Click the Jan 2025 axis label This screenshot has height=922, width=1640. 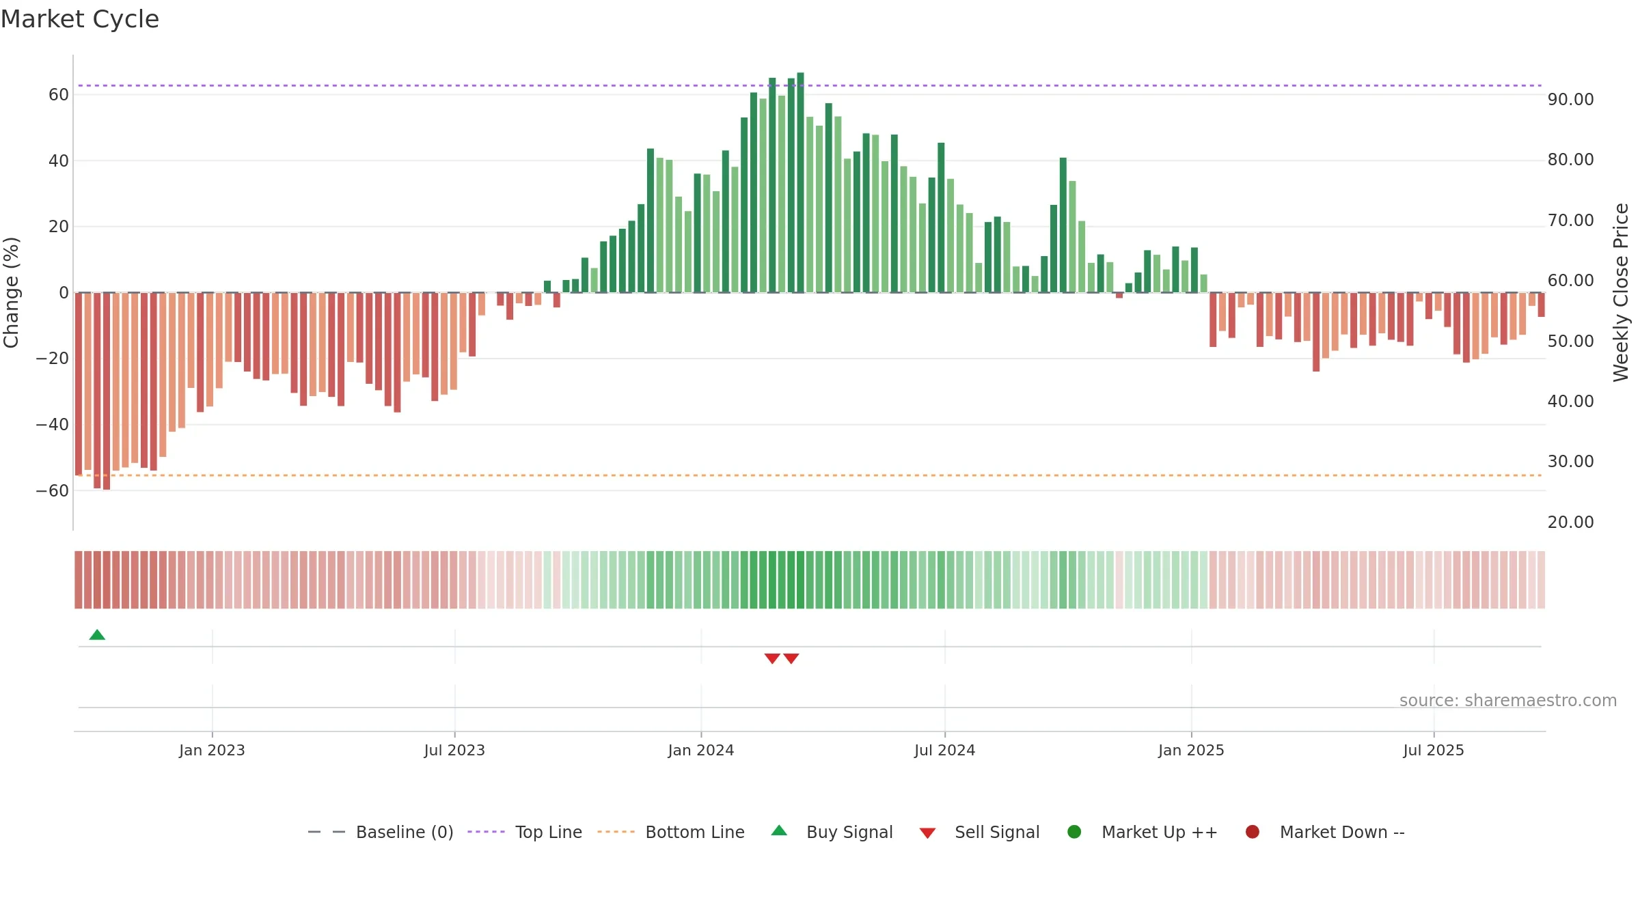coord(1191,750)
